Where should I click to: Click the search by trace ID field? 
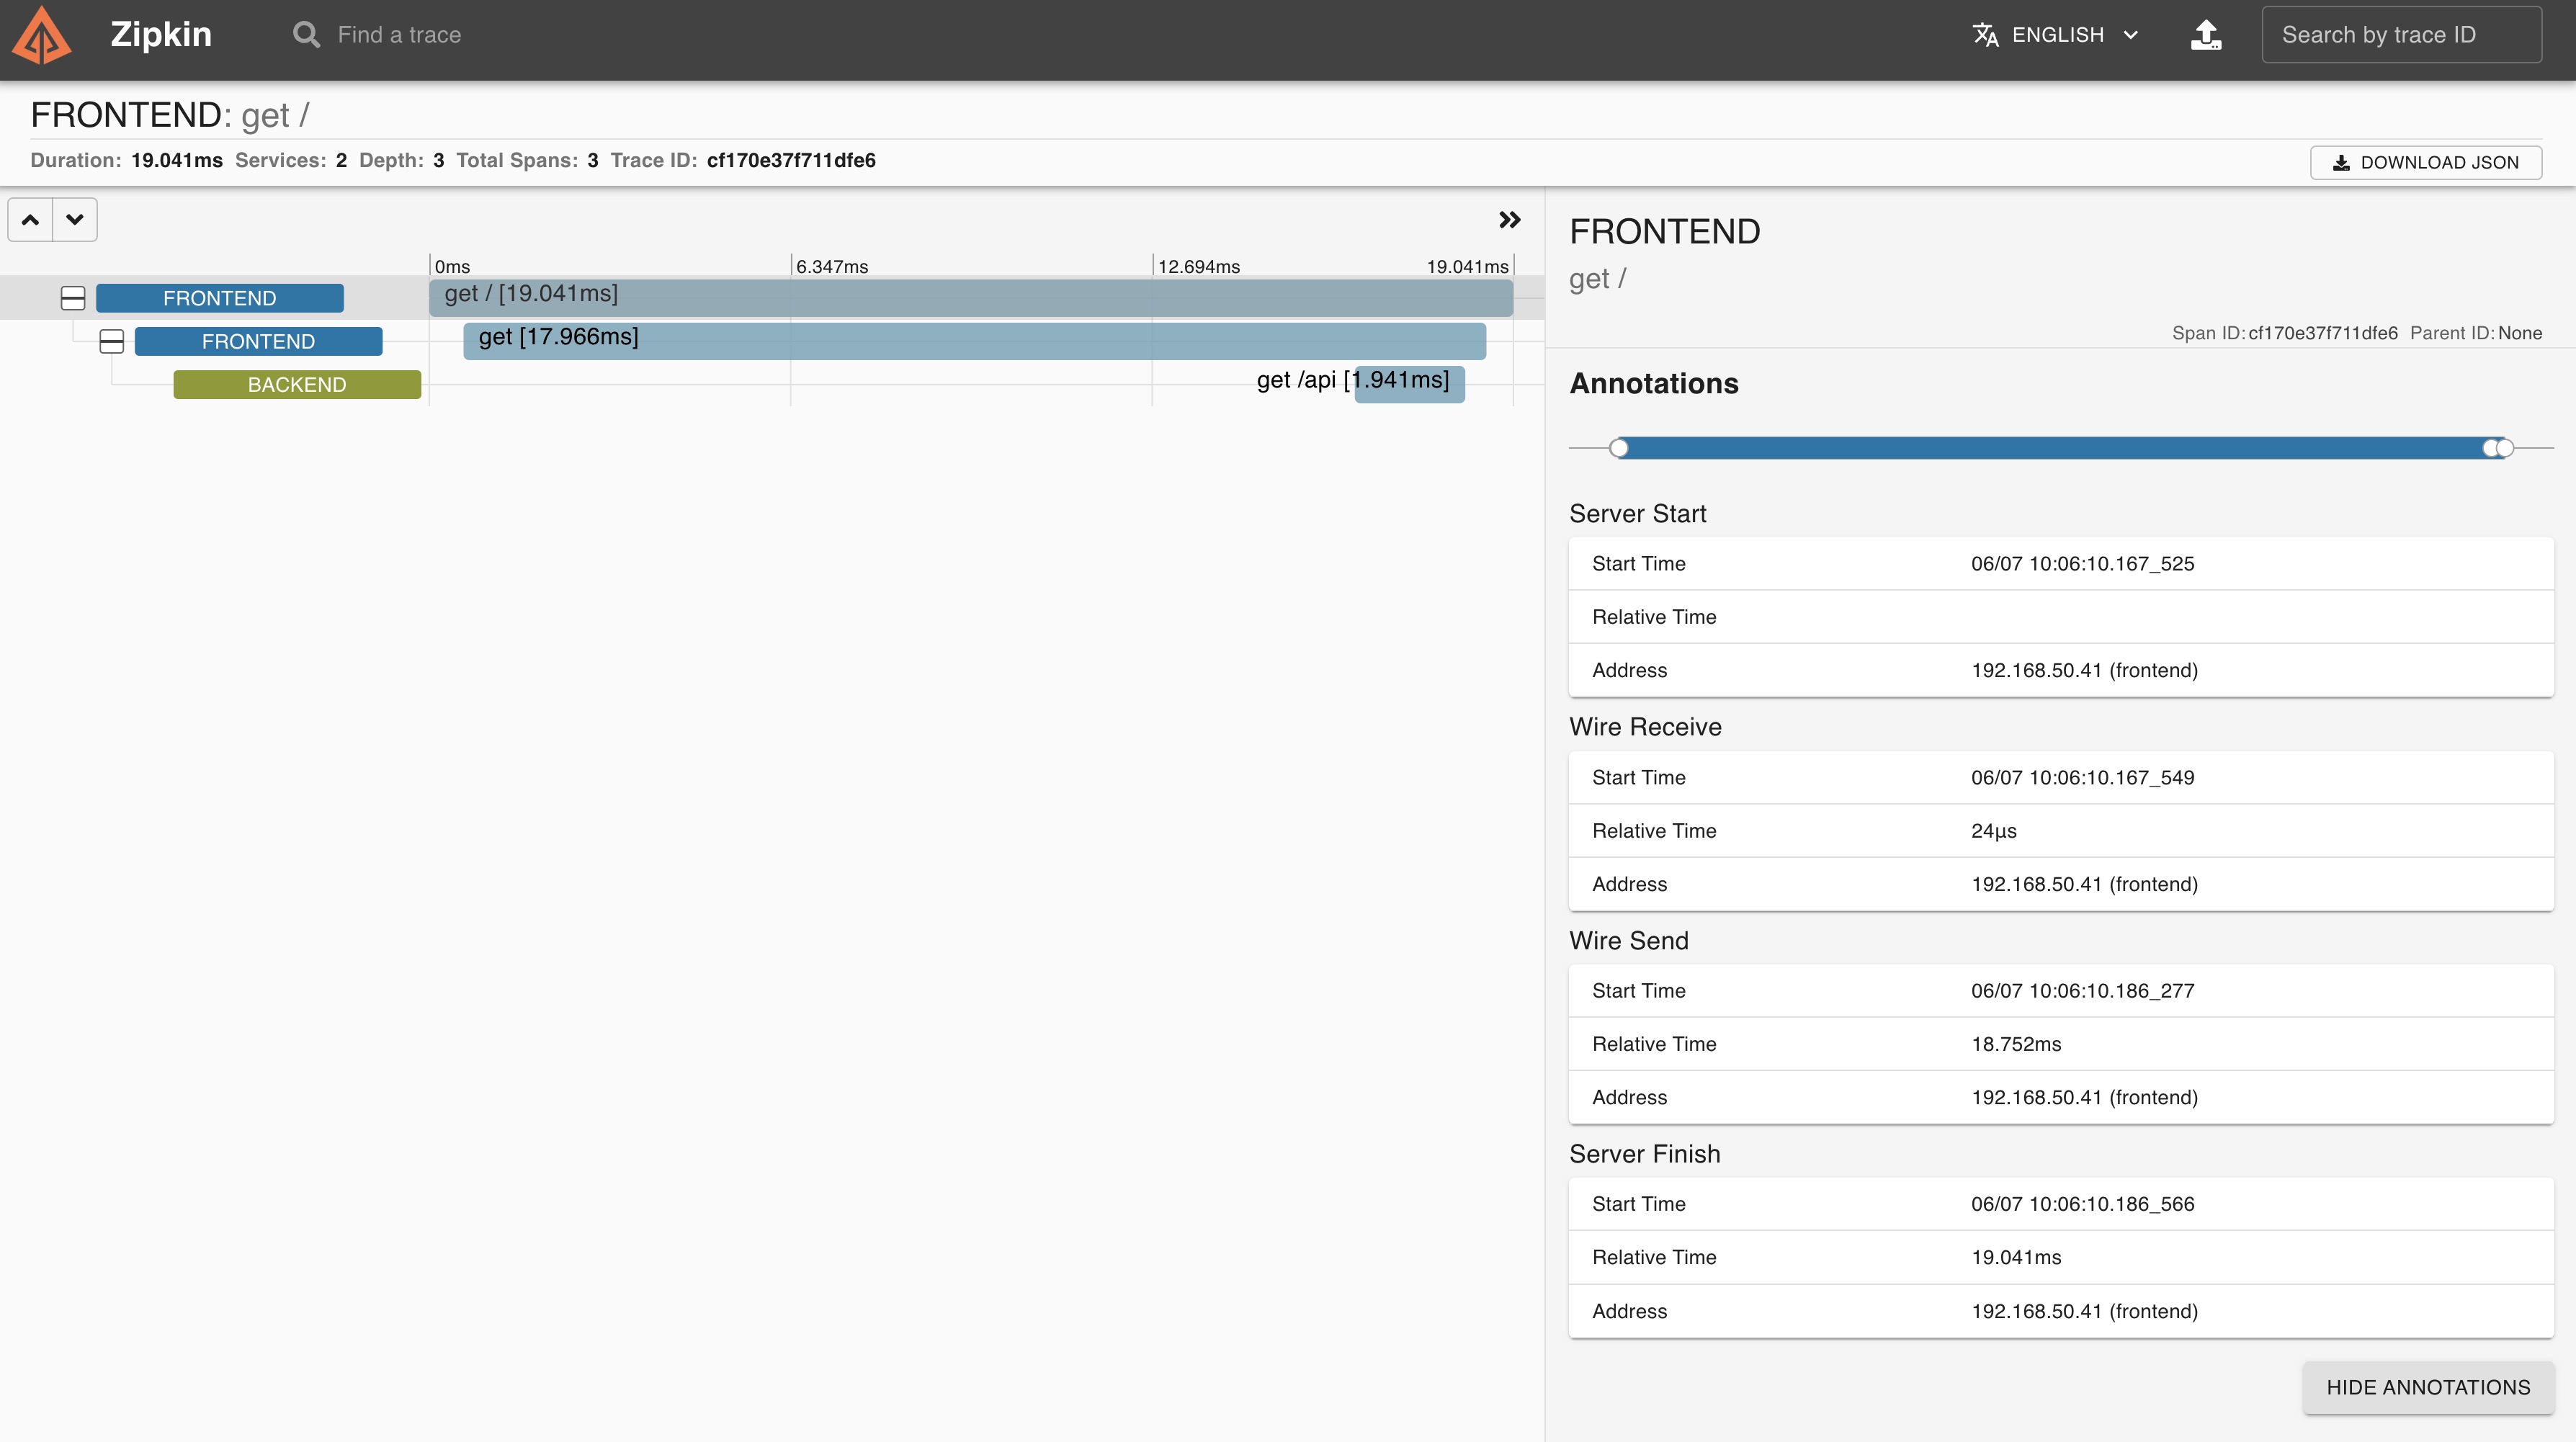pos(2402,34)
